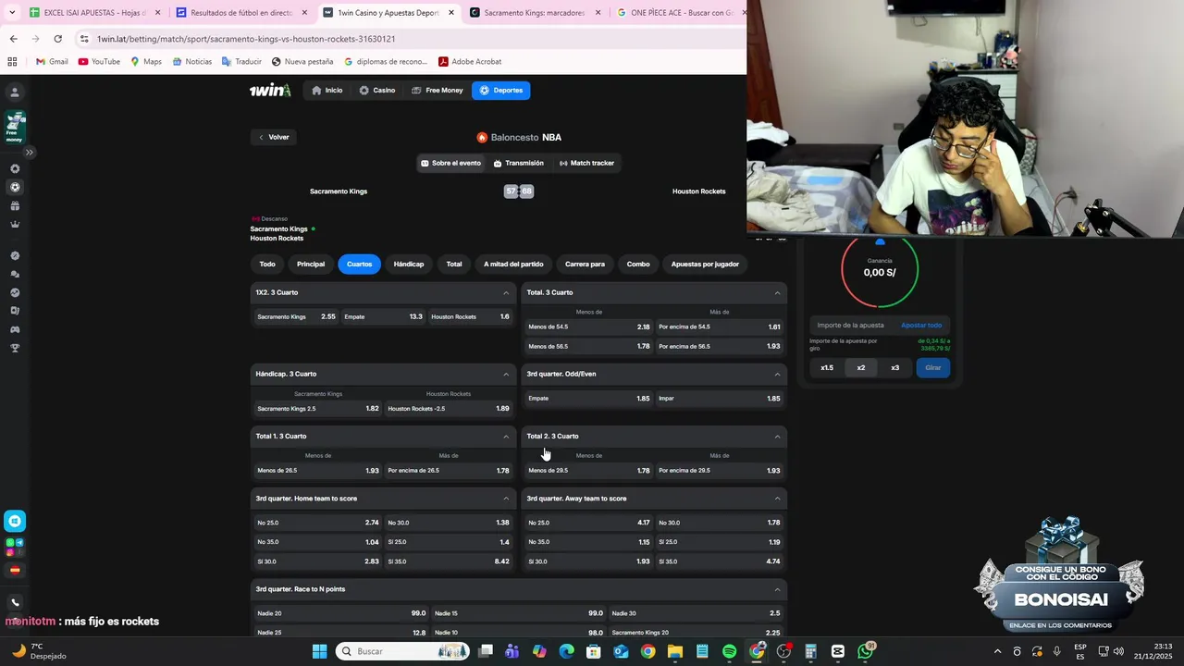
Task: Show Todo markets filter
Action: pyautogui.click(x=267, y=265)
